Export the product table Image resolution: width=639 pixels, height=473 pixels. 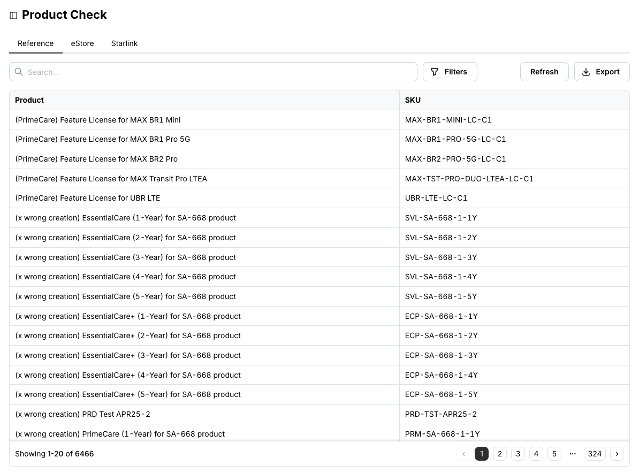pyautogui.click(x=602, y=72)
